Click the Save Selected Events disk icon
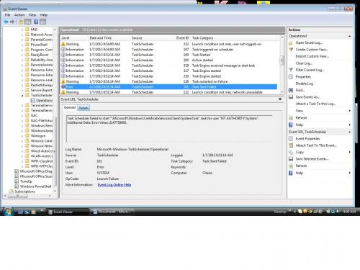360x270 pixels. 291,159
